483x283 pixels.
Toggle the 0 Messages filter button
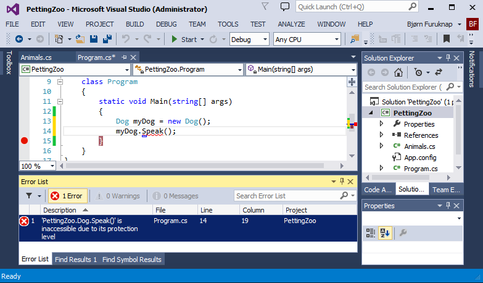(x=175, y=196)
